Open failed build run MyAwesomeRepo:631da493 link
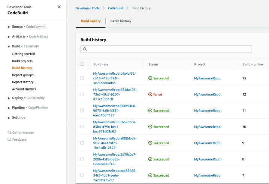269x184 pixels. 115,94
